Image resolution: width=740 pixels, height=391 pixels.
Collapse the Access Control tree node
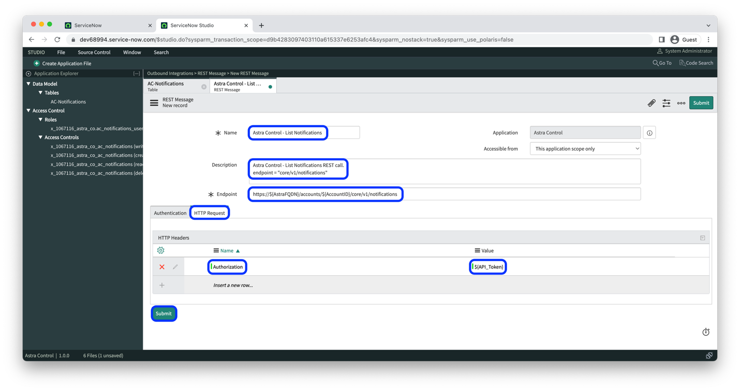(x=28, y=111)
